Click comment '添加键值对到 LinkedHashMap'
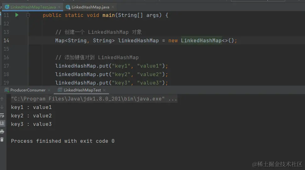 [97, 57]
